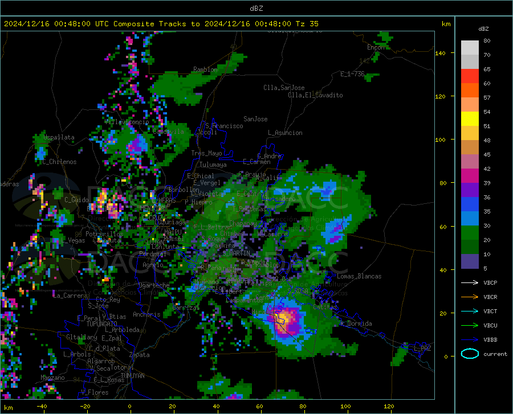Click the blue VBBB arrow in legend
Viewport: 513px width, 414px height.
[x=470, y=339]
